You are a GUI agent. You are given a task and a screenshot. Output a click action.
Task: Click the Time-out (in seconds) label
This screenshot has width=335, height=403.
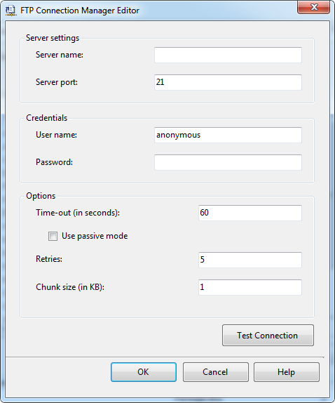[x=78, y=213]
